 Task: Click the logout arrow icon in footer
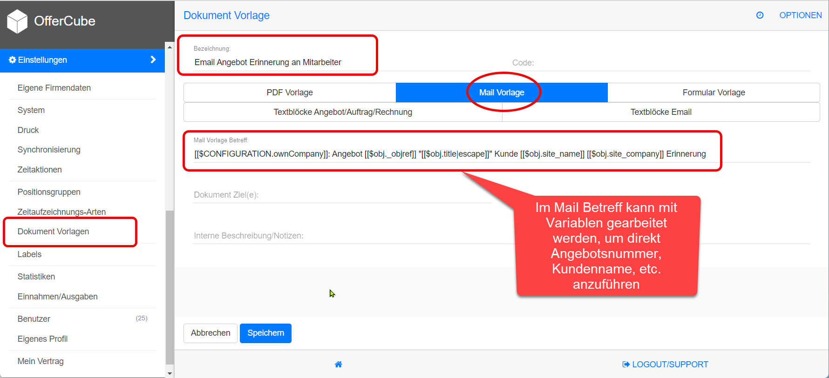(626, 365)
